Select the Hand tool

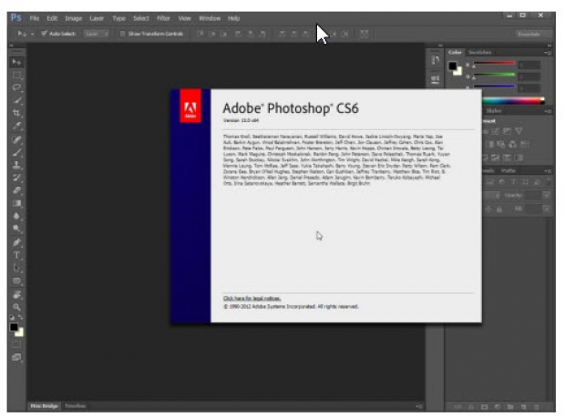[x=16, y=295]
